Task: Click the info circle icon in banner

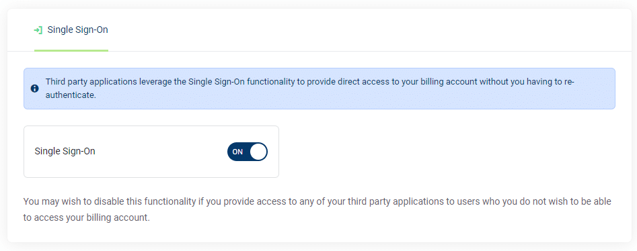Action: pos(35,89)
